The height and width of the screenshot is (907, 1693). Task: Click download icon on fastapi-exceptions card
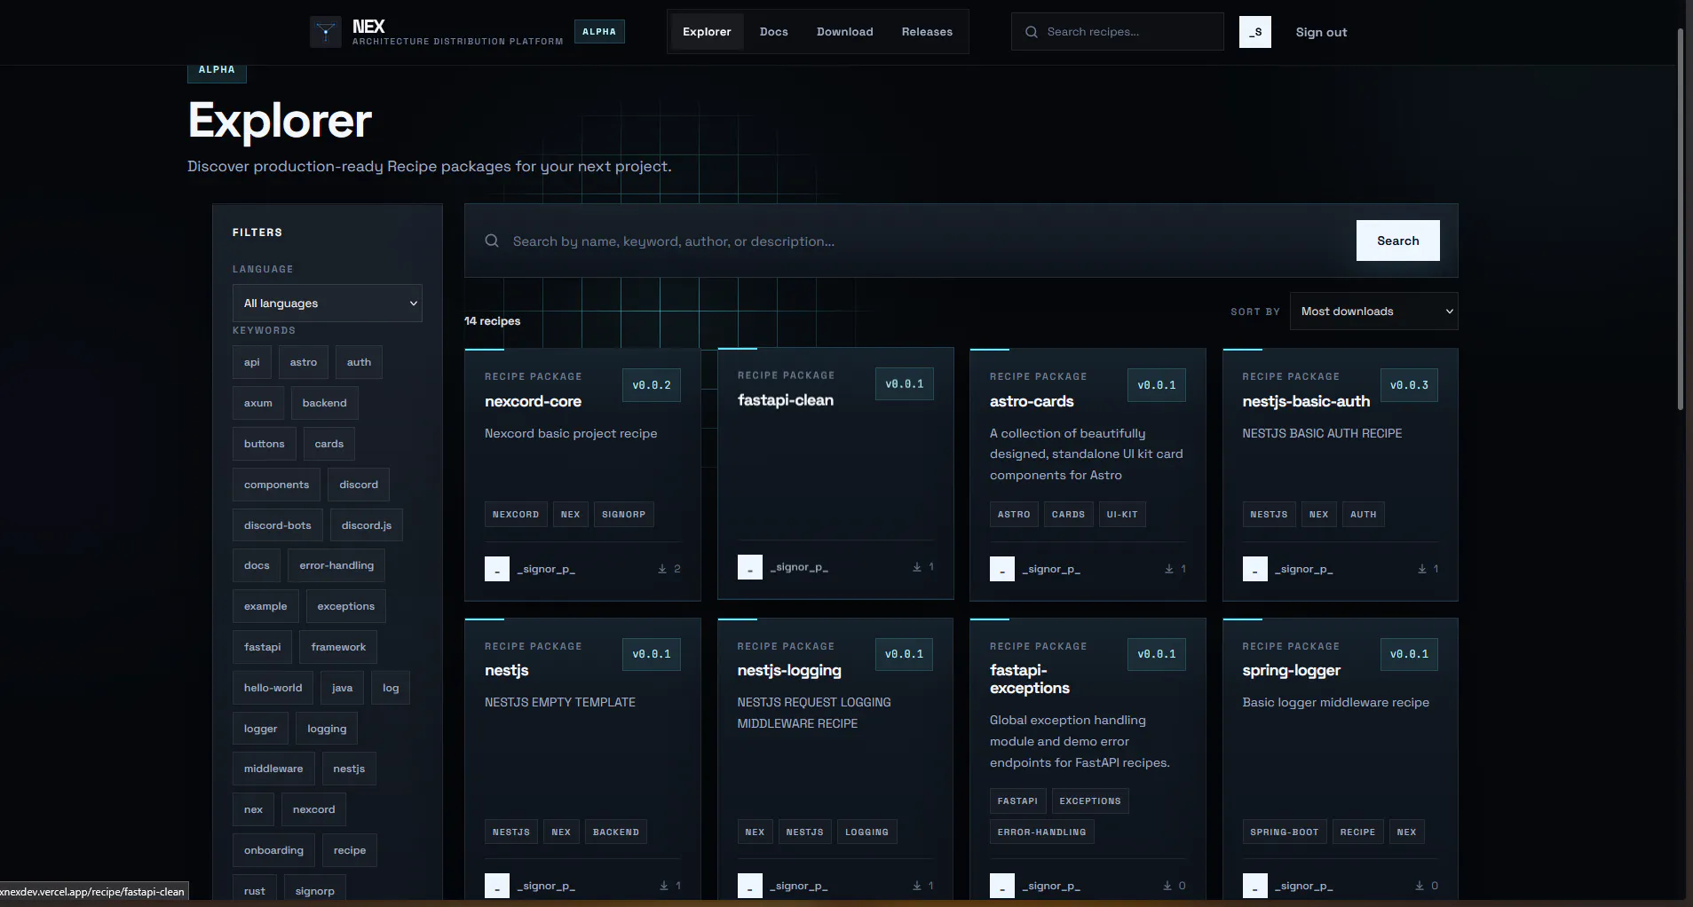pos(1167,886)
